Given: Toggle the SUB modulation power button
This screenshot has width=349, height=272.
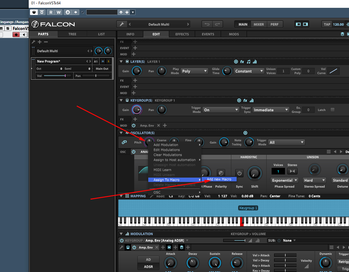Looking at the screenshot, I should (x=279, y=240).
